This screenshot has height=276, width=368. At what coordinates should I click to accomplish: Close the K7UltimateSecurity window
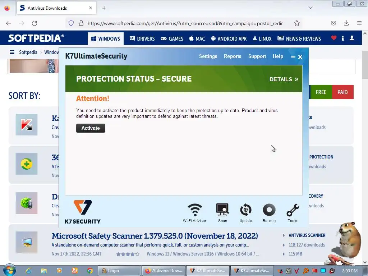tap(300, 57)
